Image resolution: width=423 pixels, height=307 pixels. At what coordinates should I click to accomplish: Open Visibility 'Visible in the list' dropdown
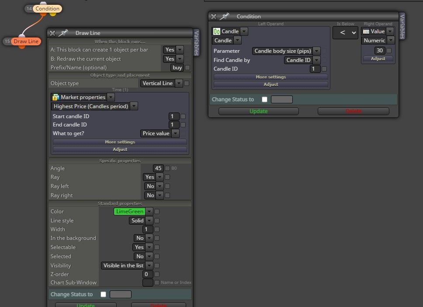[x=127, y=266]
